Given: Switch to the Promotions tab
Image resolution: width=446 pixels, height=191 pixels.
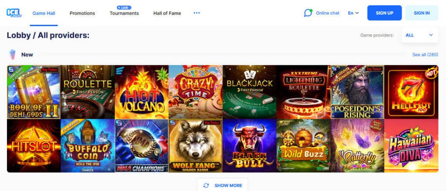Looking at the screenshot, I should tap(82, 13).
